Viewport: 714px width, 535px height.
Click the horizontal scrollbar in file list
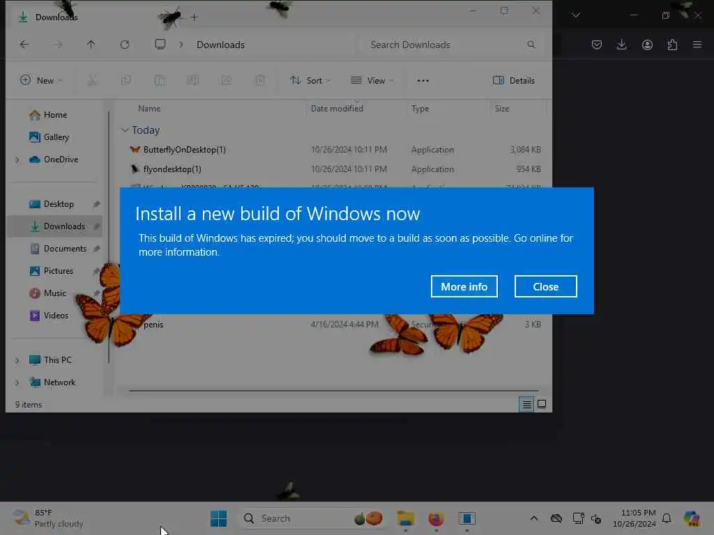pyautogui.click(x=334, y=390)
